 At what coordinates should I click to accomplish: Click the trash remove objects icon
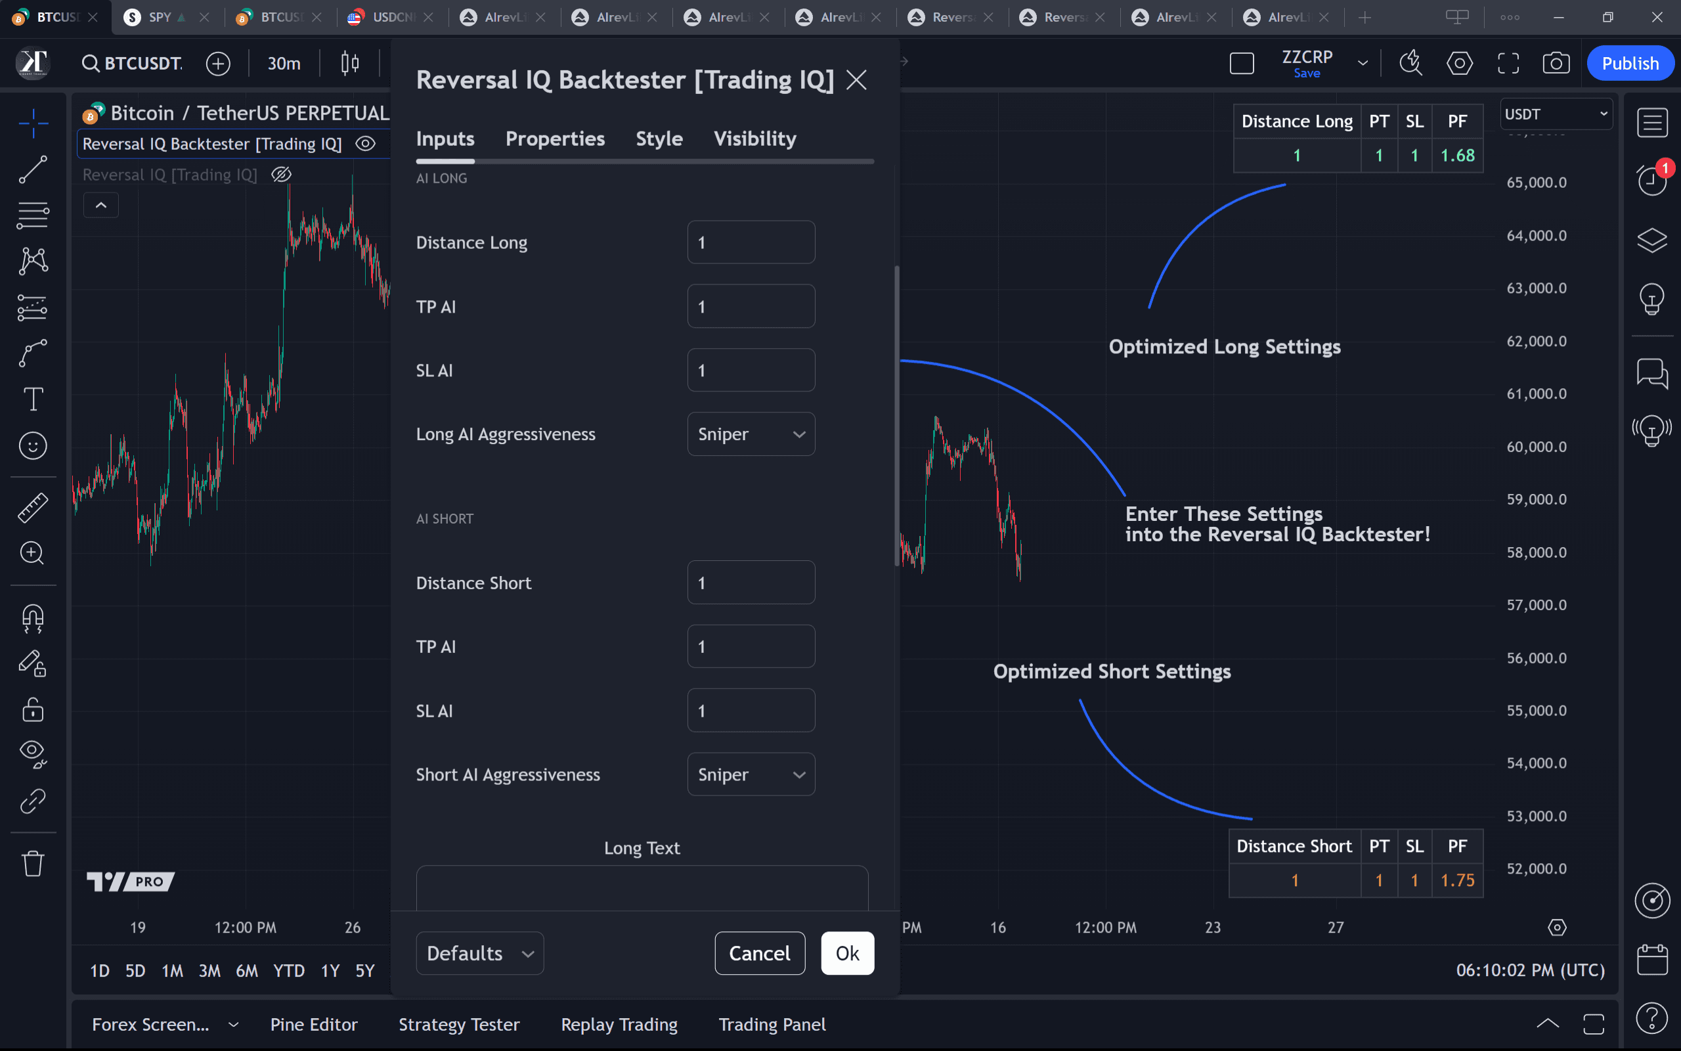point(33,864)
